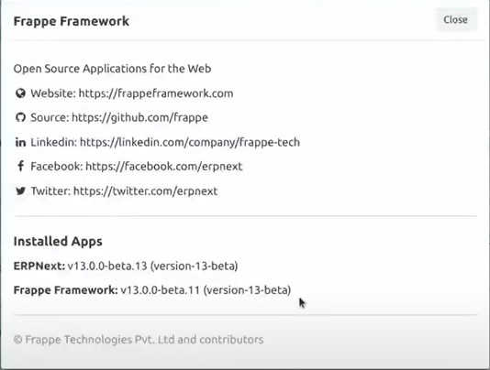Image resolution: width=490 pixels, height=370 pixels.
Task: Open the twitter.com/erpnext link
Action: point(145,190)
